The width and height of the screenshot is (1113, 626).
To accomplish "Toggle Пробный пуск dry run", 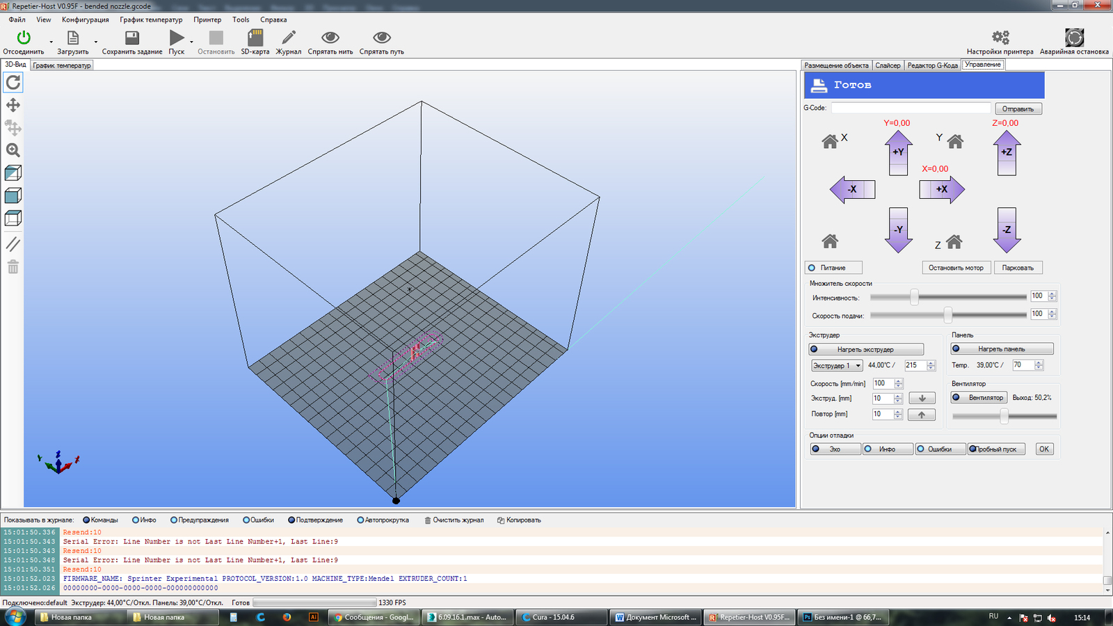I will pos(996,449).
